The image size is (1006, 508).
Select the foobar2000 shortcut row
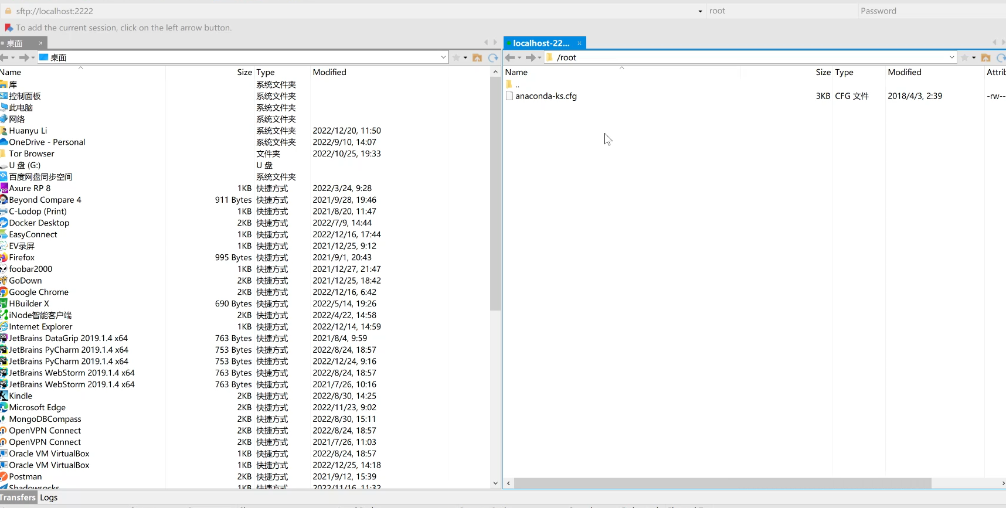[245, 269]
